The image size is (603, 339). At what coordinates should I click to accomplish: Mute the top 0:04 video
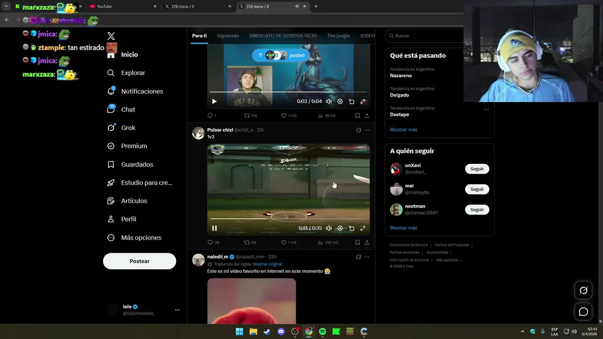pos(329,101)
